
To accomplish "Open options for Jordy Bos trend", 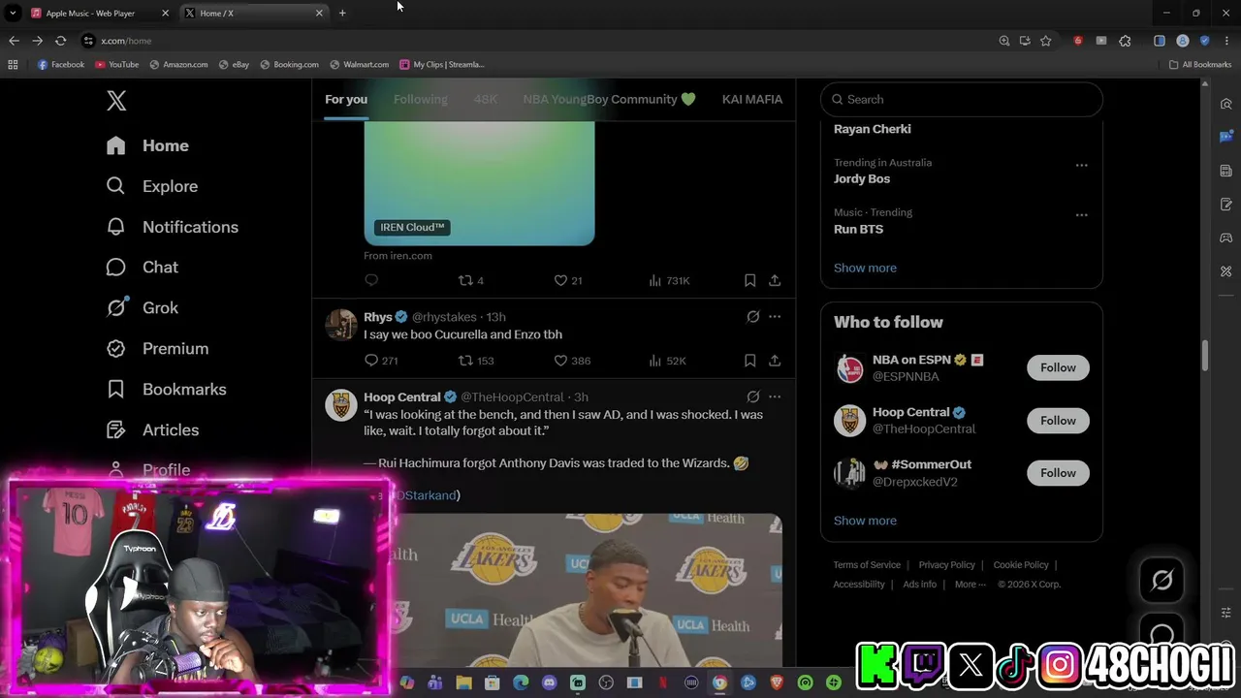I will click(1081, 166).
